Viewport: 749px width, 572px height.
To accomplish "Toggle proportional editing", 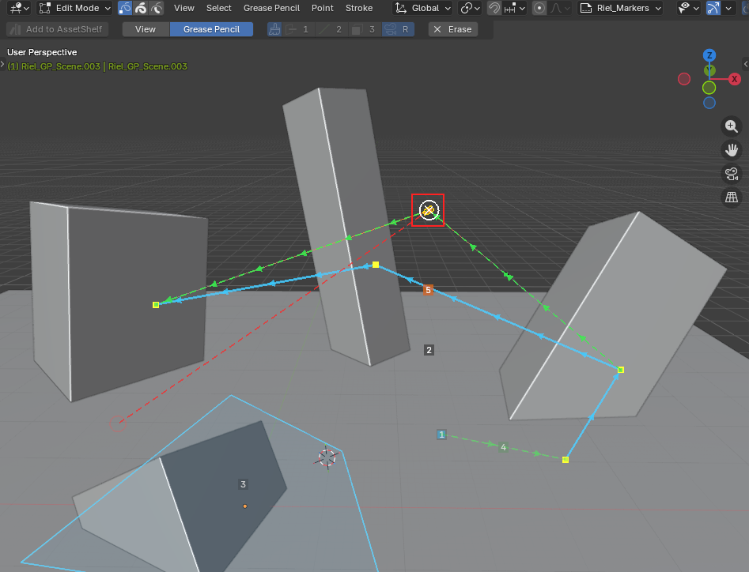I will point(539,8).
